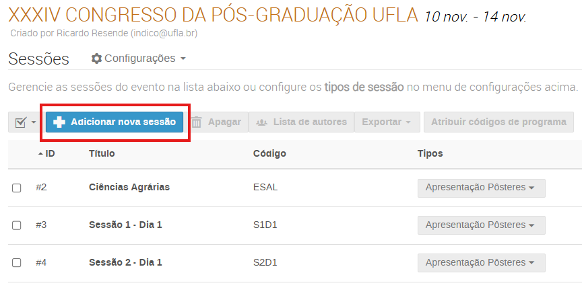Click the gear icon next to Configurações
Viewport: 582px width, 308px height.
pos(96,59)
